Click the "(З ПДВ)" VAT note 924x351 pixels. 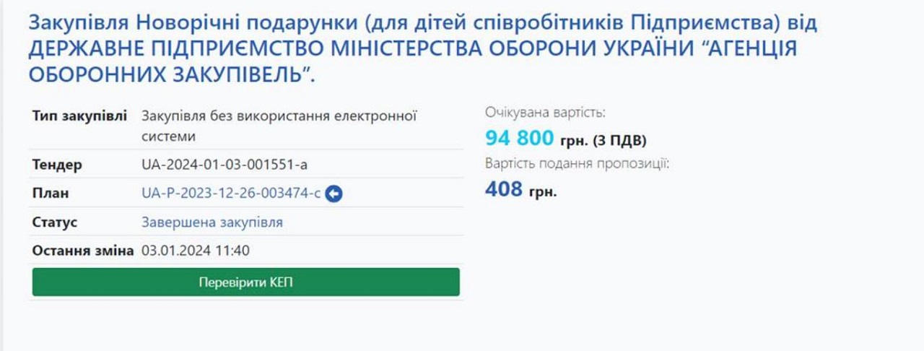(619, 140)
